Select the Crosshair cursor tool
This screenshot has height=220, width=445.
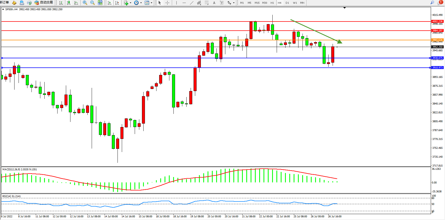(x=167, y=3)
